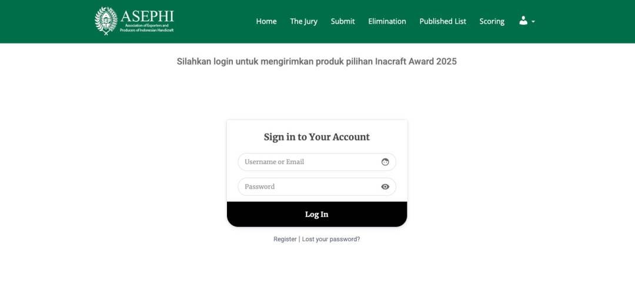Open the Elimination page
This screenshot has height=290, width=635.
point(387,21)
